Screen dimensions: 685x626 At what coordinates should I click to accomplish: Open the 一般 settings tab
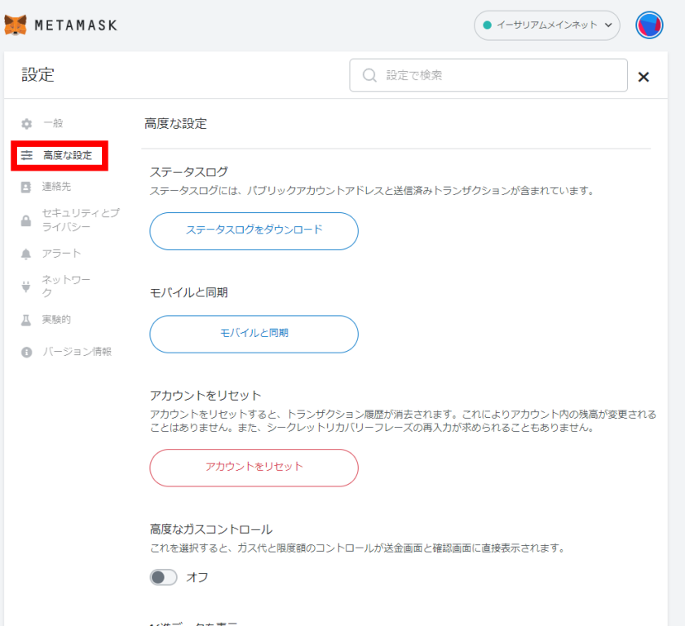coord(53,123)
